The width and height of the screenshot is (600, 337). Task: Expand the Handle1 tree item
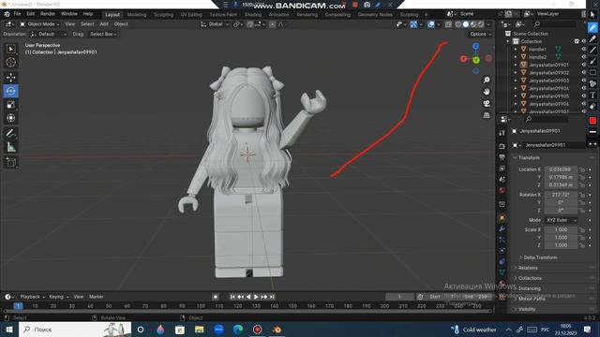[516, 50]
